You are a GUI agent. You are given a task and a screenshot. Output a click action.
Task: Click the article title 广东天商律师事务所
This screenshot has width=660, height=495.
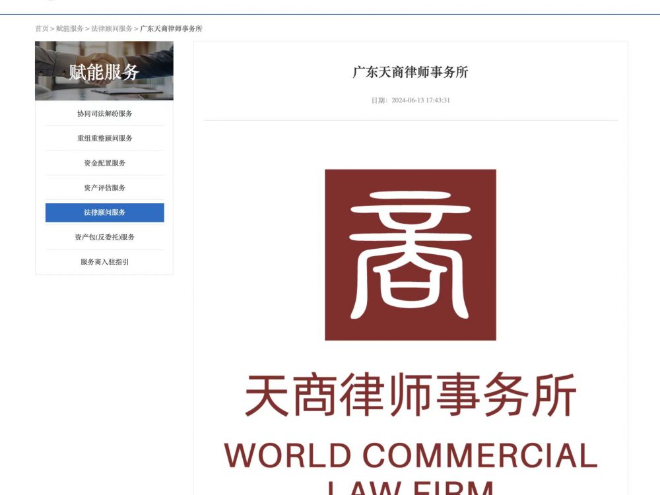[x=411, y=72]
